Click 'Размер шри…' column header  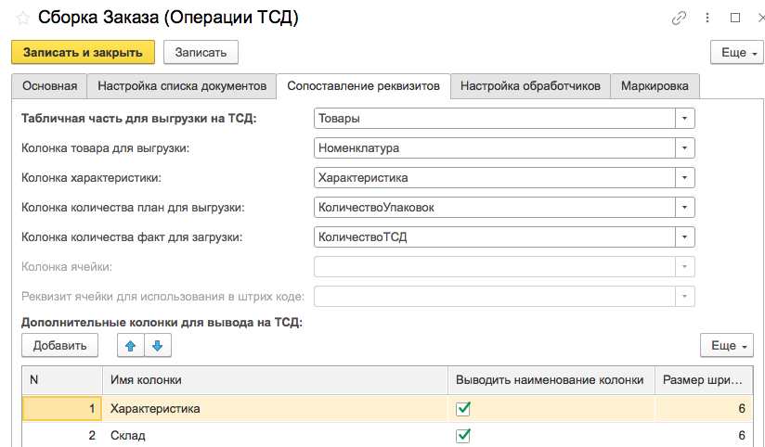coord(704,380)
